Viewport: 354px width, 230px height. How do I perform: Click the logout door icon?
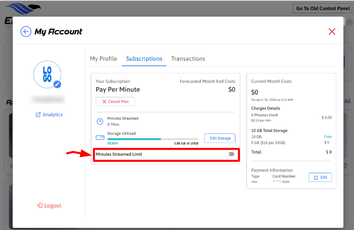[40, 206]
